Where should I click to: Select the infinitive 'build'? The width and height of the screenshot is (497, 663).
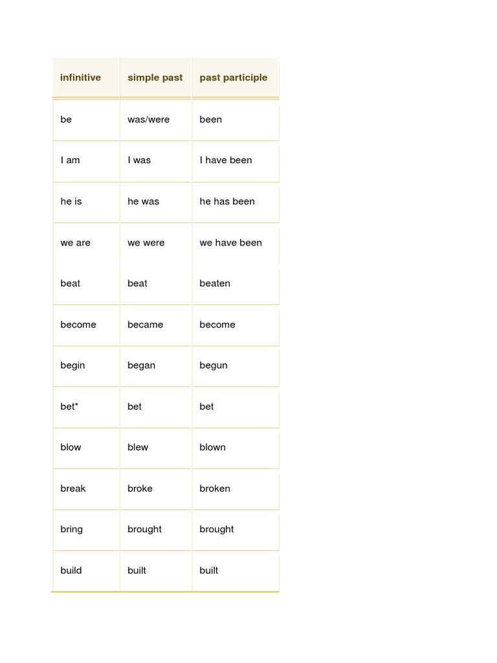pos(71,570)
